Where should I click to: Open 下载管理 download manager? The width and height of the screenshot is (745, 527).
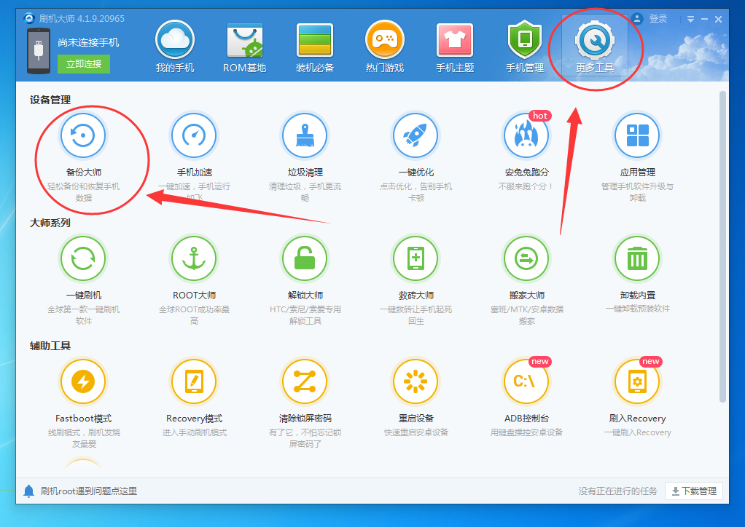[x=693, y=491]
